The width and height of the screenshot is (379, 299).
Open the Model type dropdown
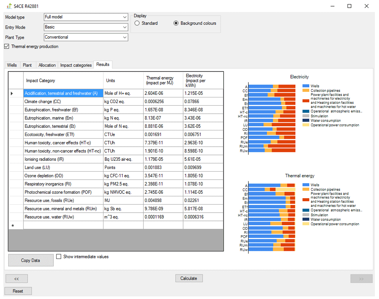[86, 17]
